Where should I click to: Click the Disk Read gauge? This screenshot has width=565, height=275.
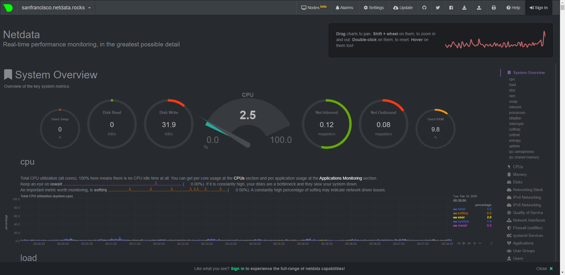(x=112, y=124)
